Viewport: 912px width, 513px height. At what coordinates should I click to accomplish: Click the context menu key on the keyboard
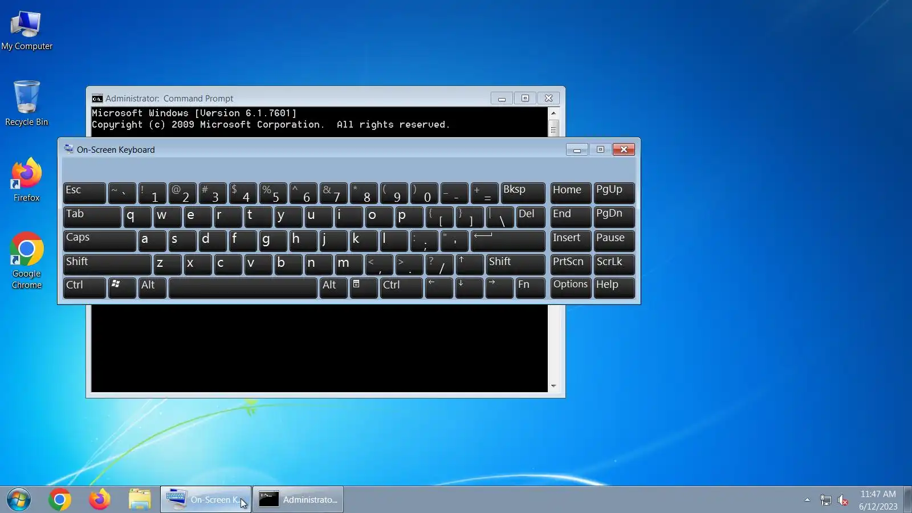364,288
